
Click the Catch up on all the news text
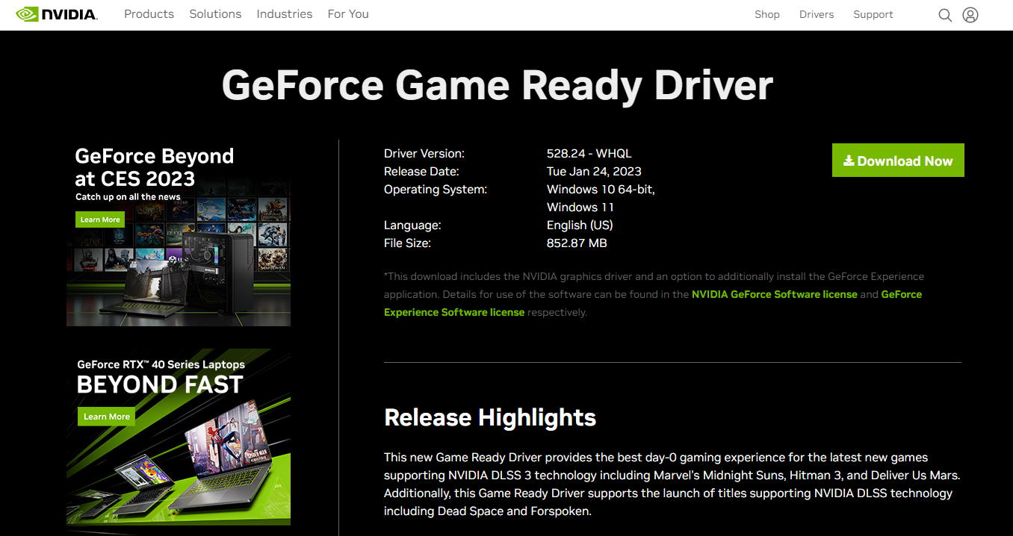128,197
